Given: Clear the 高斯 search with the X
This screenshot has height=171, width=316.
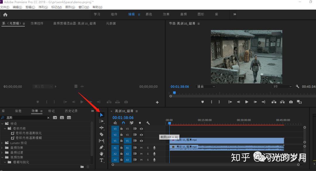Looking at the screenshot, I should pos(48,118).
